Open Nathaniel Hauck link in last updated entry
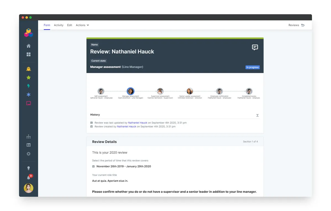The width and height of the screenshot is (331, 211). tap(138, 123)
